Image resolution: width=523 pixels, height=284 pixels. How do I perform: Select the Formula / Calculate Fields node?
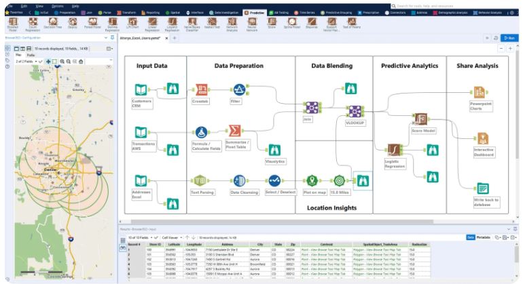click(x=201, y=132)
